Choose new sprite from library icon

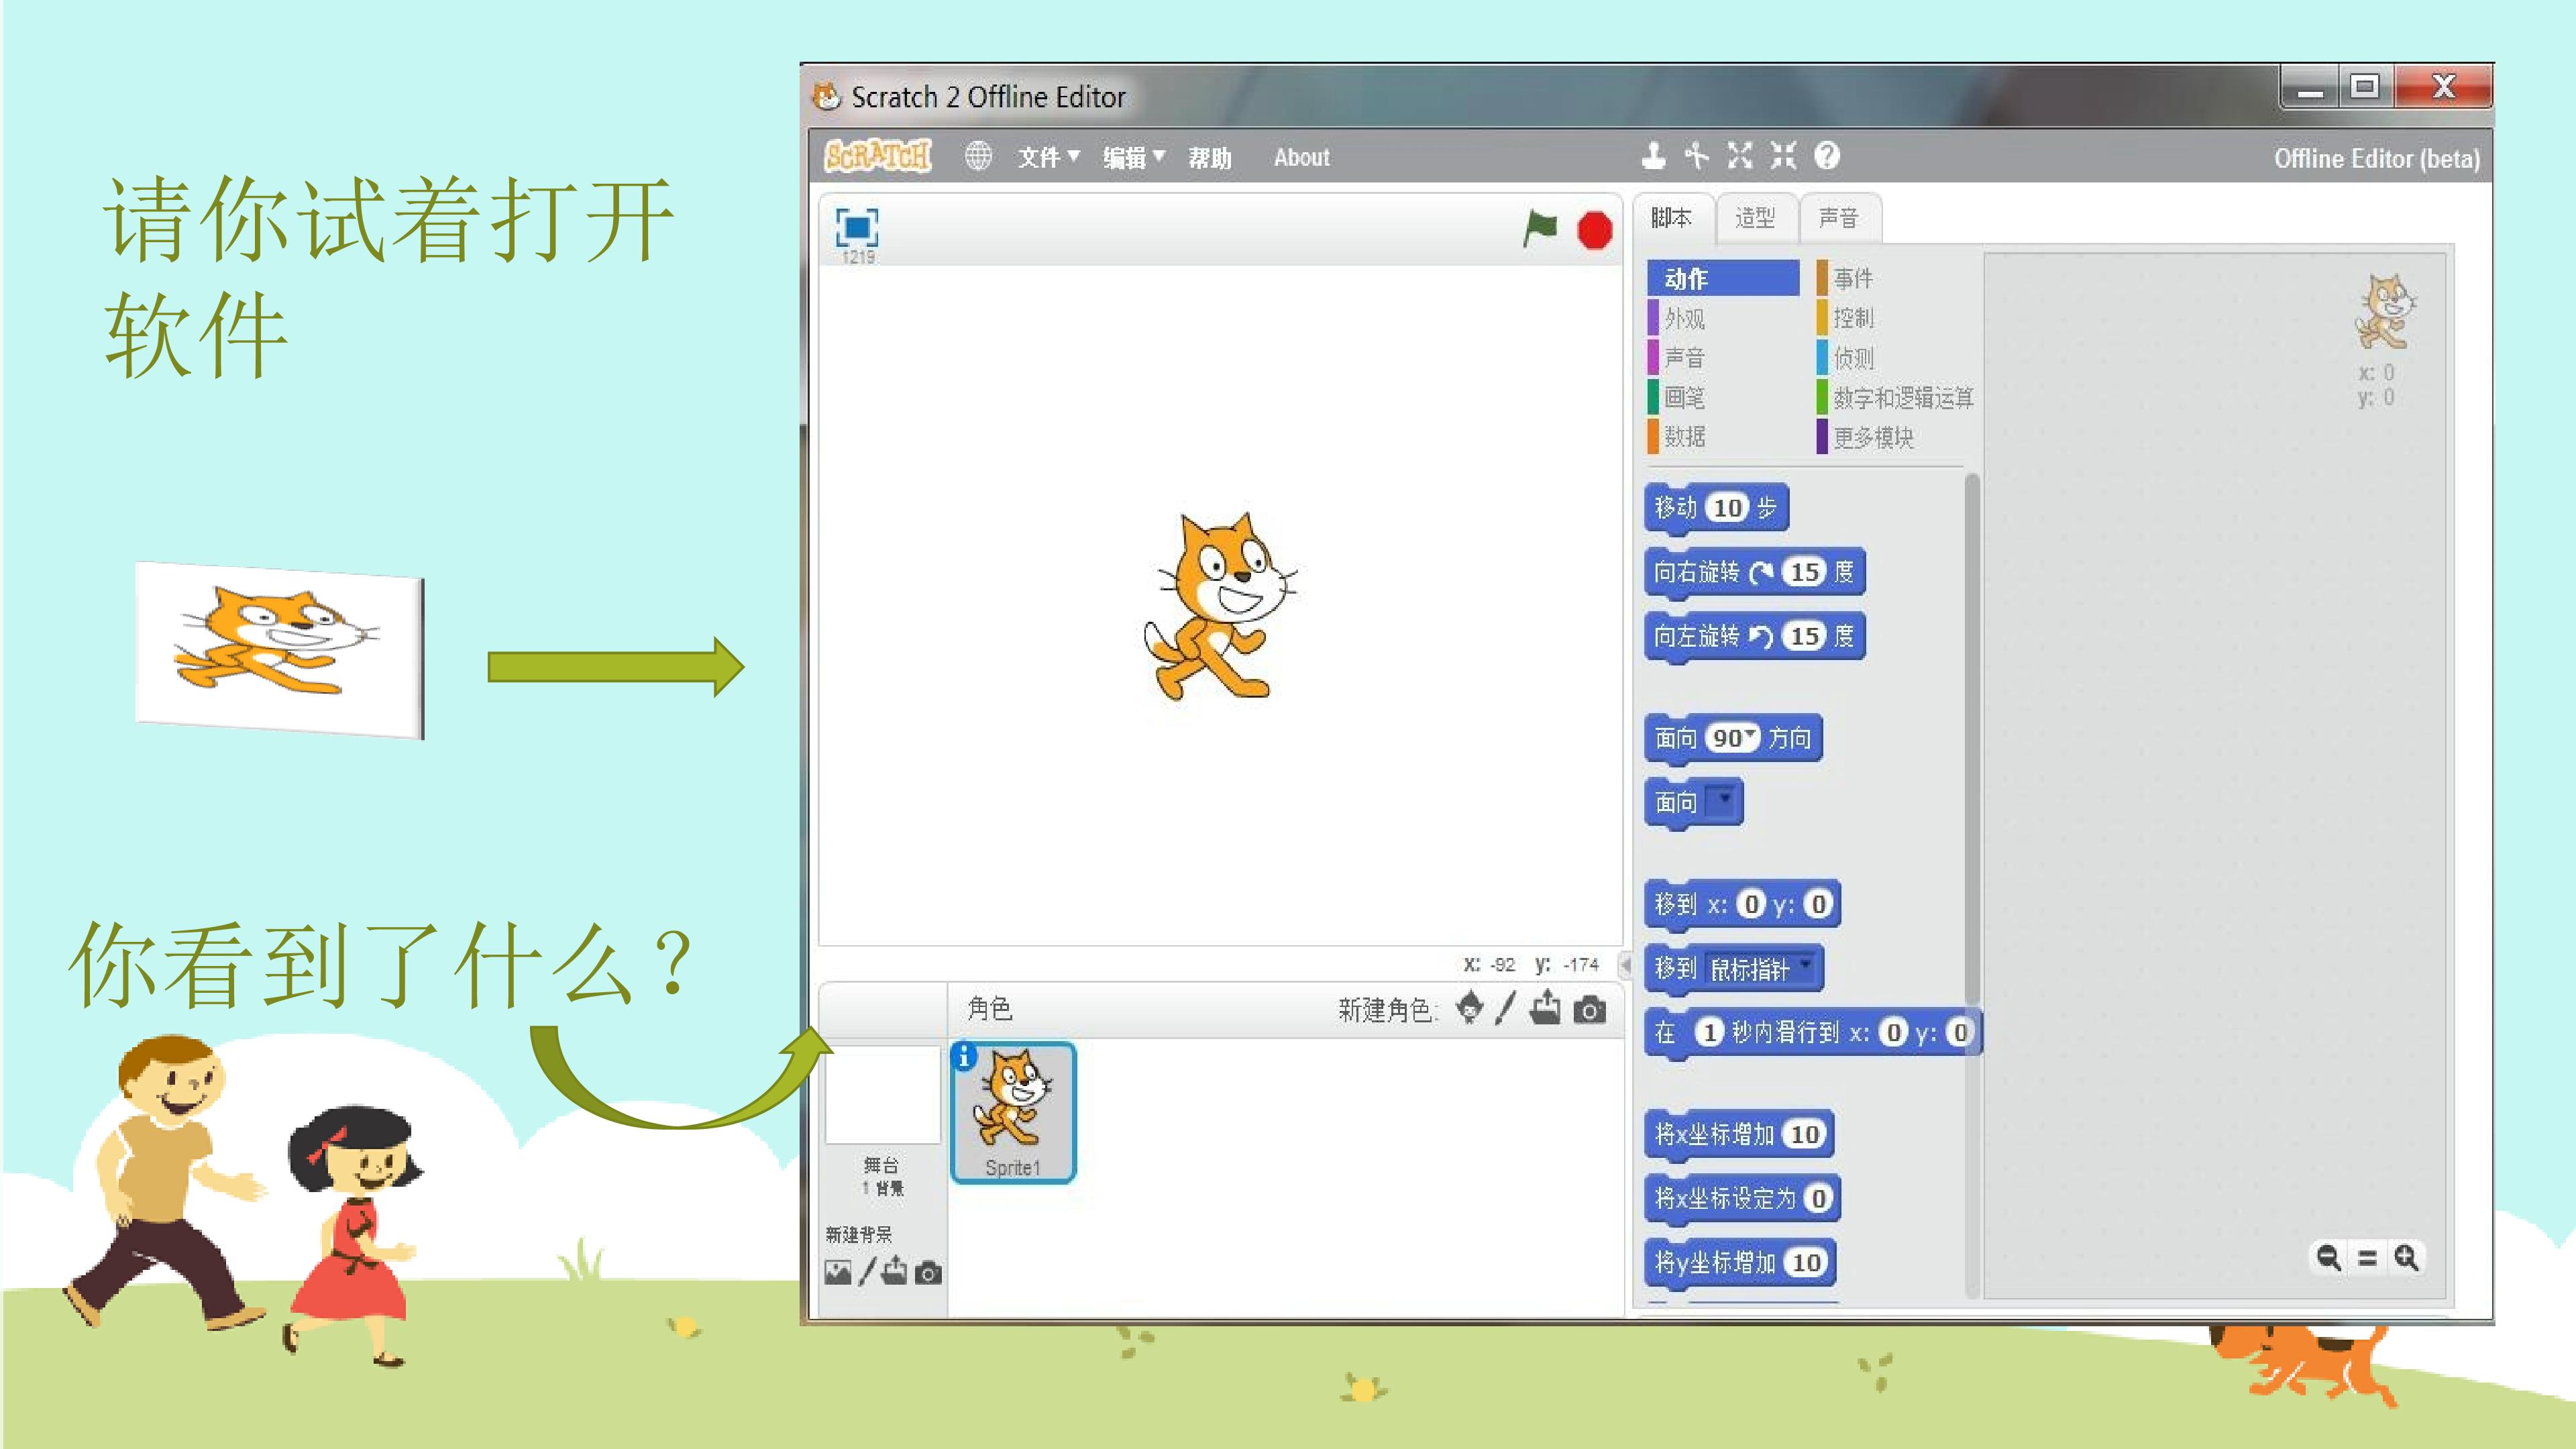pyautogui.click(x=1469, y=1008)
